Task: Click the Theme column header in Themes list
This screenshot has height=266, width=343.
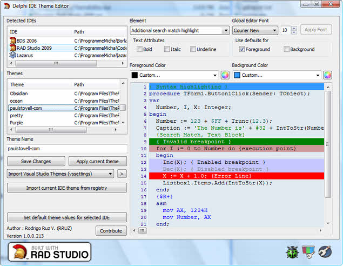Action: click(x=41, y=84)
